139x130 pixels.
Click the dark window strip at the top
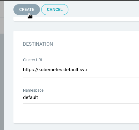click(69, 1)
